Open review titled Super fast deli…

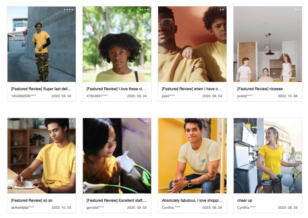point(41,89)
